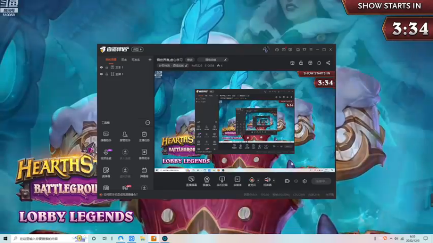
Task: Open File Explorer from the taskbar
Action: click(142, 239)
